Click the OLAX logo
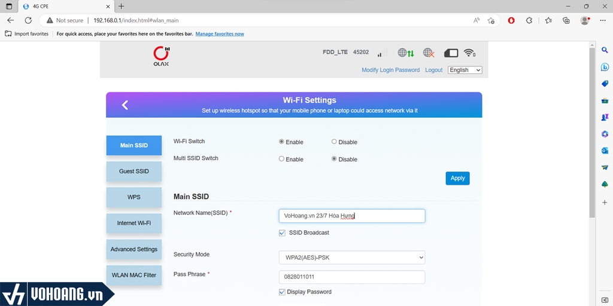The width and height of the screenshot is (613, 306). coord(161,56)
